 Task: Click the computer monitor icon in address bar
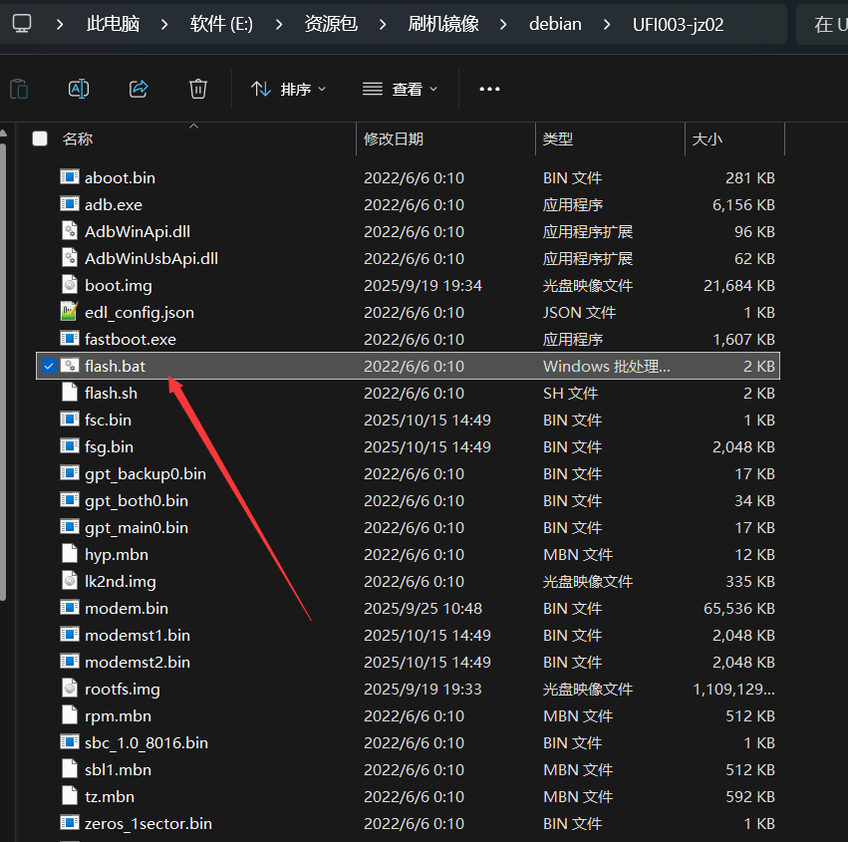22,24
